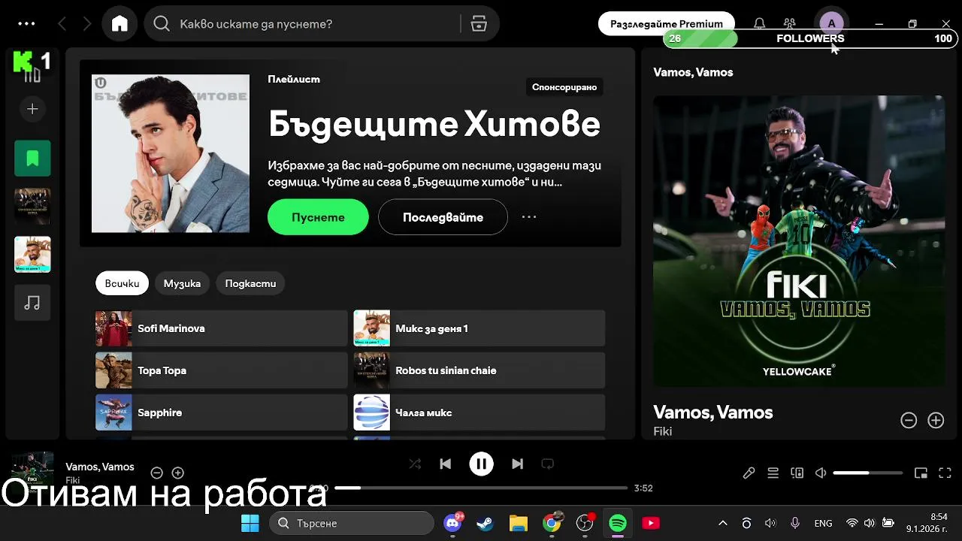
Task: Open the 'Чалга микс' tile
Action: (479, 413)
